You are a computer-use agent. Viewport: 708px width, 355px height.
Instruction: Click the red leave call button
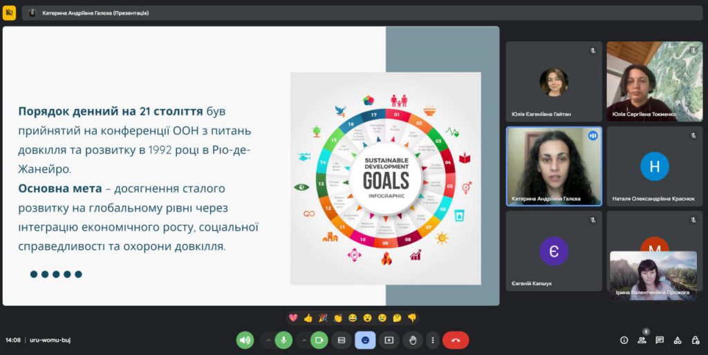coord(455,340)
